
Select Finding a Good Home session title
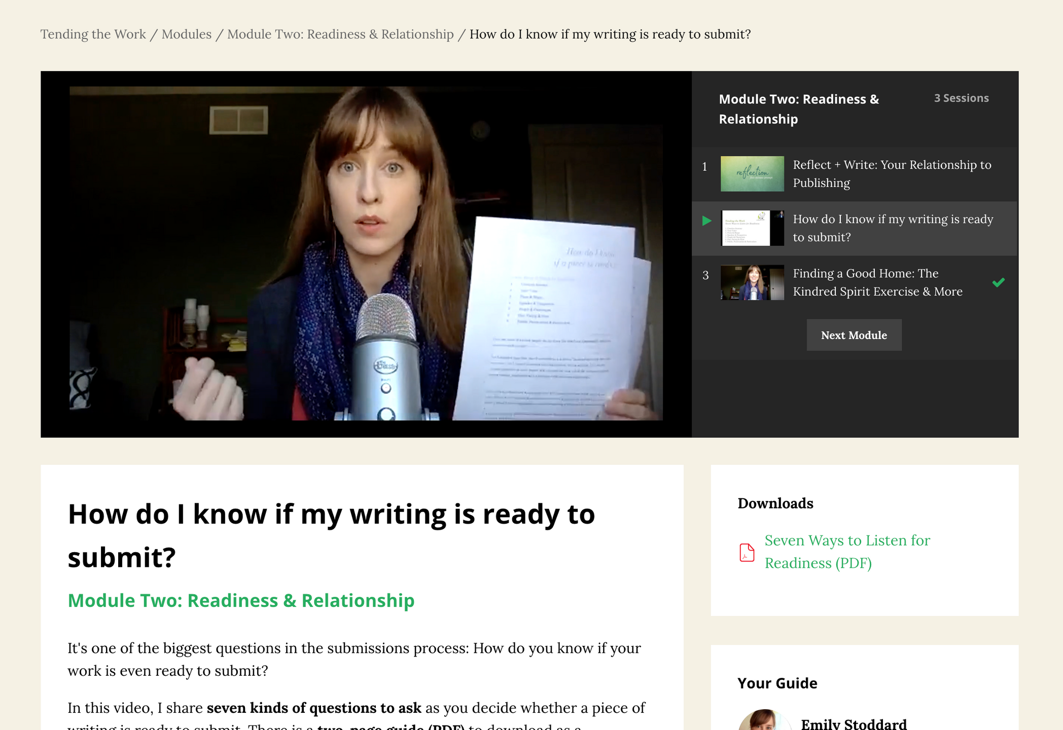pos(877,282)
